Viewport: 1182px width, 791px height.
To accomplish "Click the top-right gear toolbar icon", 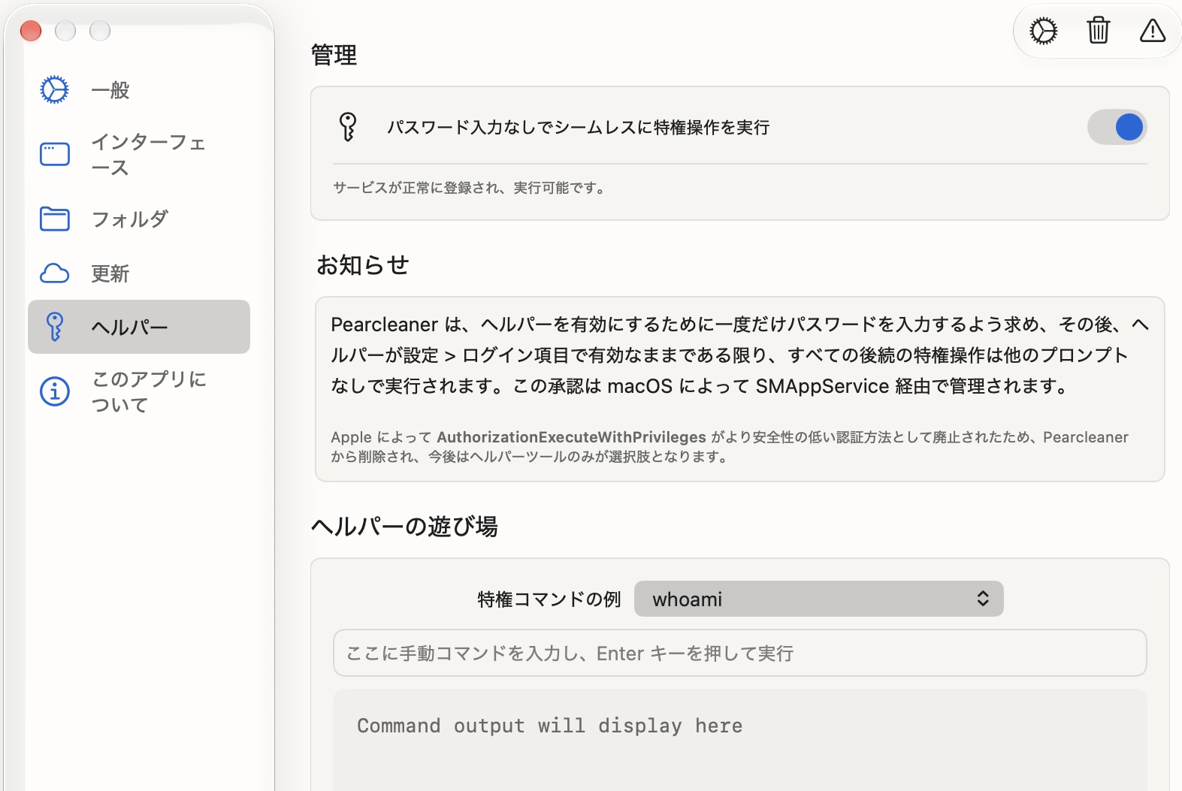I will click(x=1044, y=32).
